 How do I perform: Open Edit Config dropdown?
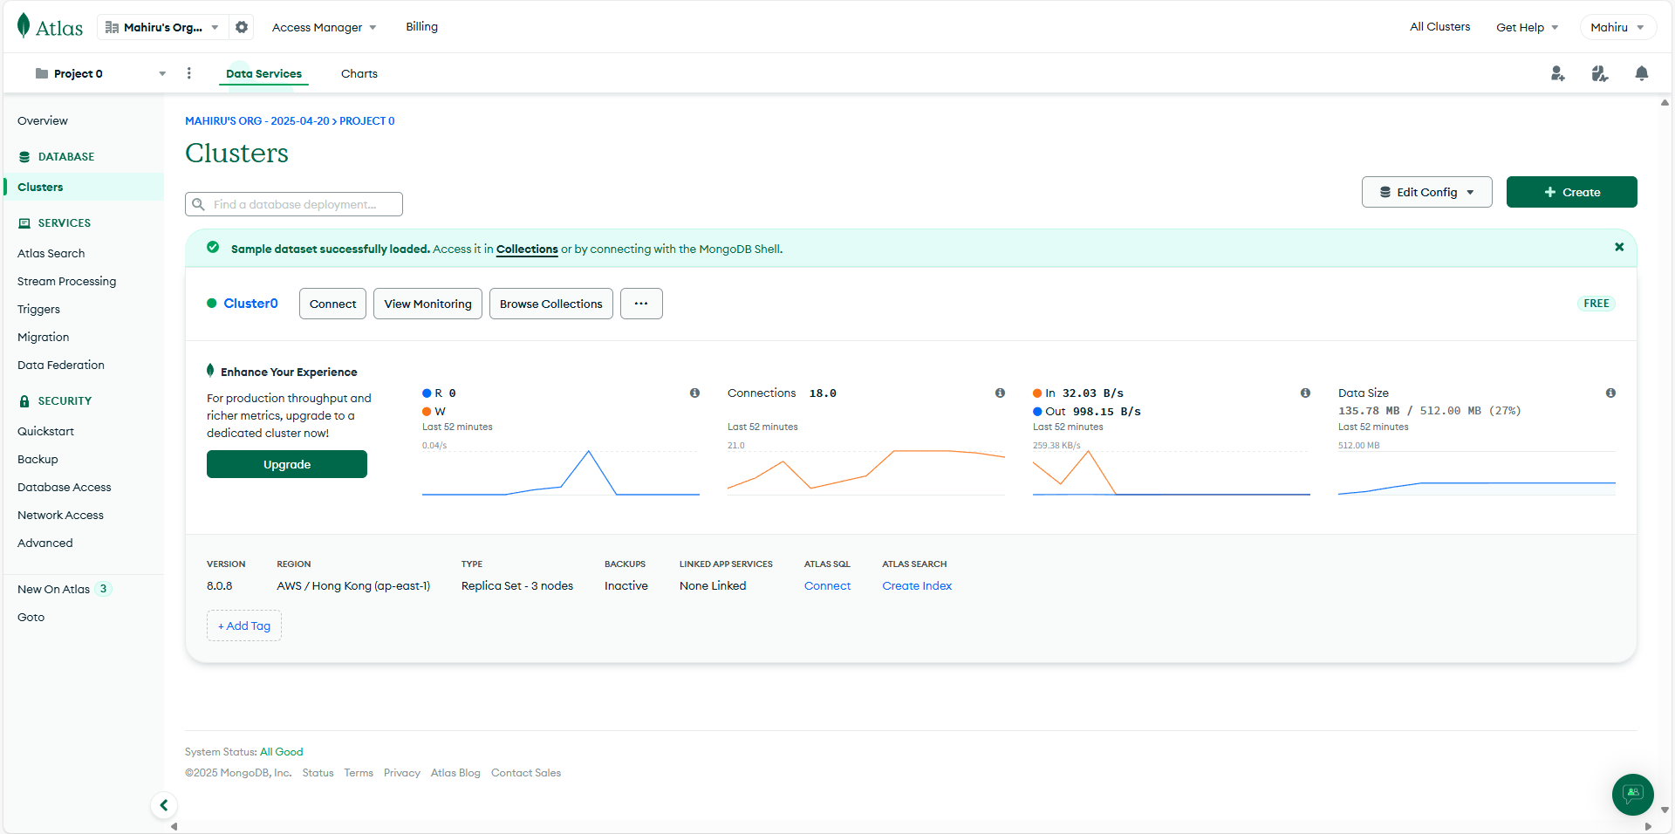tap(1427, 192)
